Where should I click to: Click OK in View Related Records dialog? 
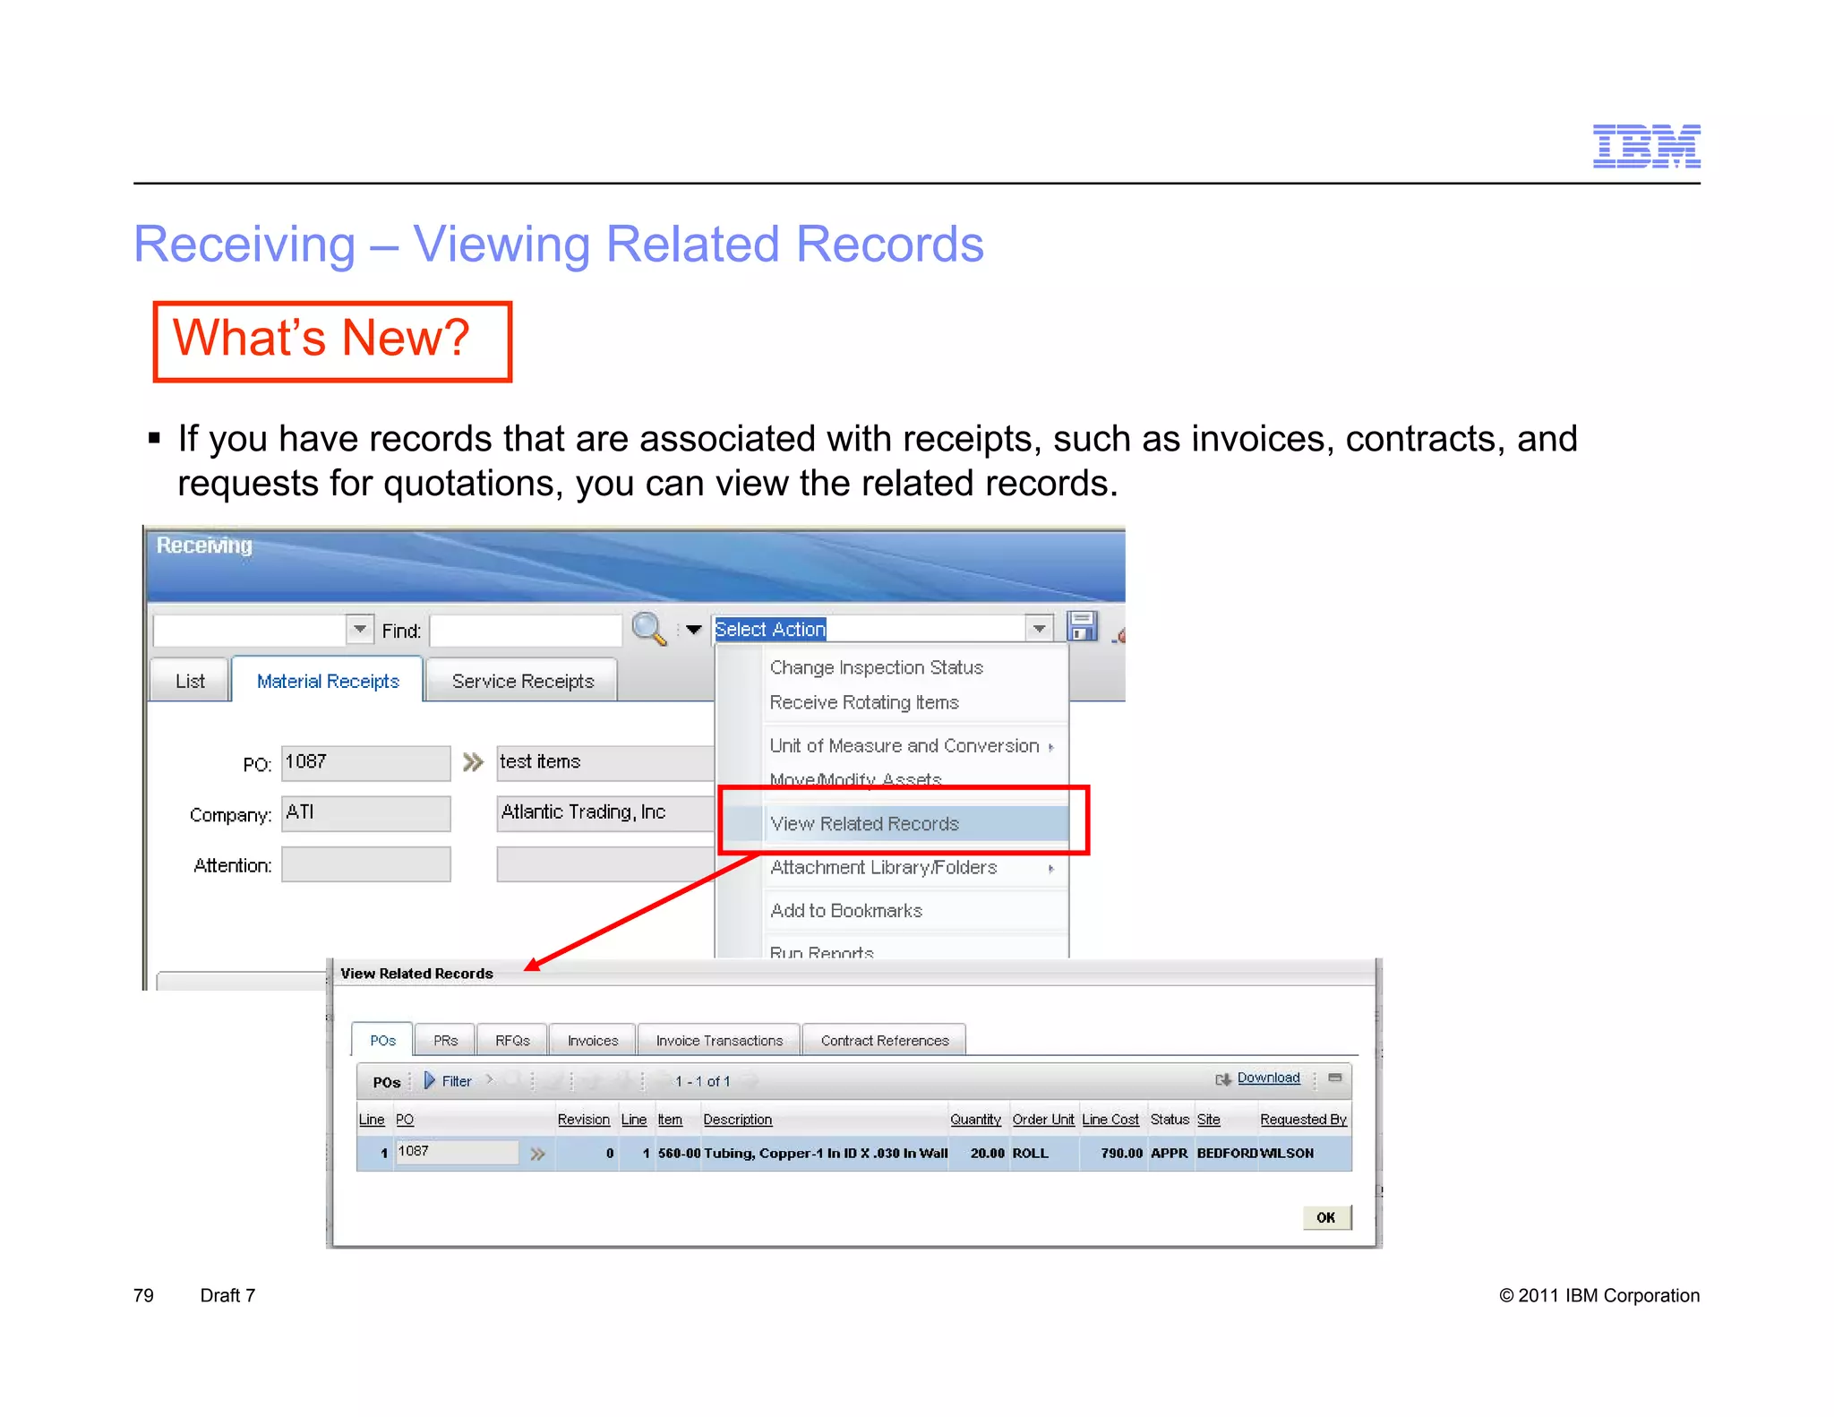(x=1326, y=1217)
